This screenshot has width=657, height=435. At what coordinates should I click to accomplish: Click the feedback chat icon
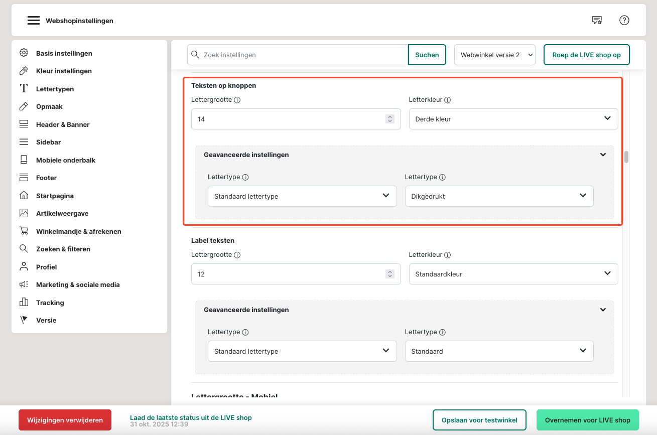pyautogui.click(x=597, y=20)
